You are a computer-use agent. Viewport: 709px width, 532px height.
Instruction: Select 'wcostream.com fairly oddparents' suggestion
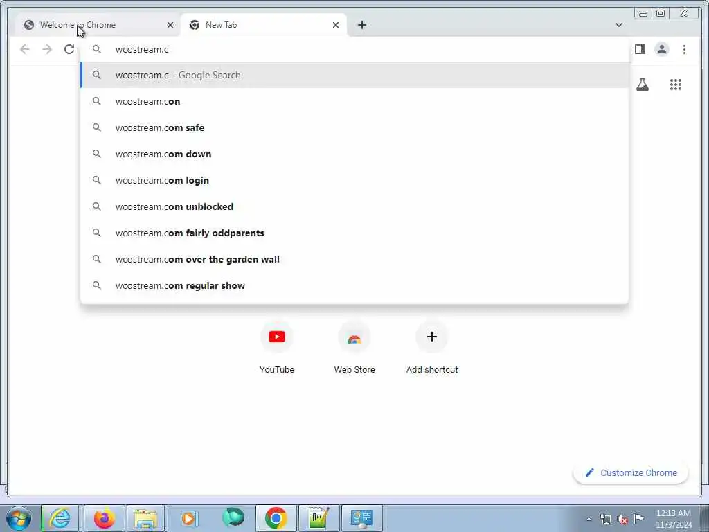tap(354, 233)
